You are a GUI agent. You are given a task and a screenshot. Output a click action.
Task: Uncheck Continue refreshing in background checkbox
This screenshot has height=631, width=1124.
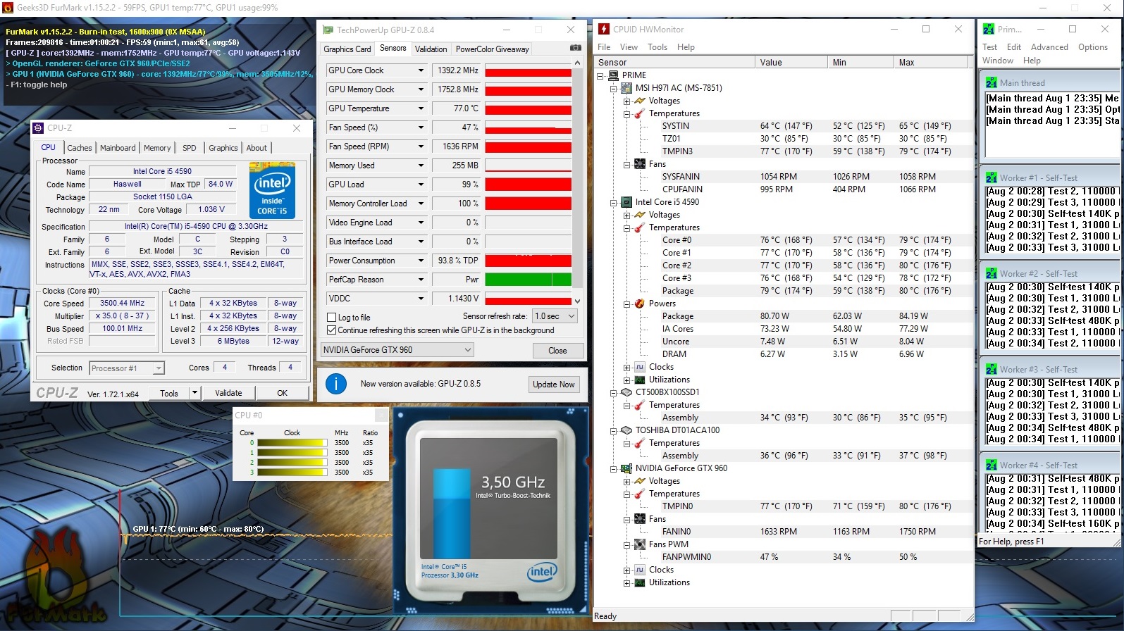click(x=332, y=330)
